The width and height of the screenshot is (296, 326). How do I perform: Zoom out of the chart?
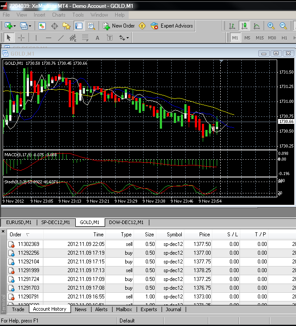283,26
